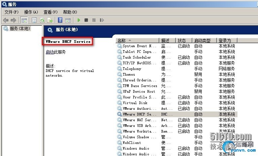Click 网络服务 logon value in Telephony row
258x156 pixels.
227,69
